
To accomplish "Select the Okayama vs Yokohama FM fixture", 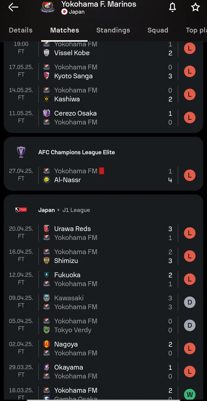I will [96, 371].
